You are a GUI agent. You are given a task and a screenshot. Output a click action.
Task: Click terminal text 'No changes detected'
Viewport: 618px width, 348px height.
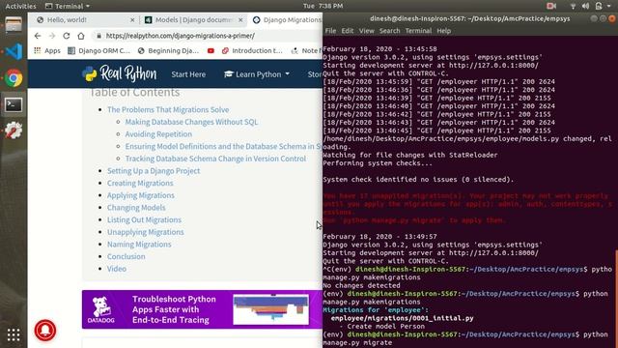pos(361,286)
